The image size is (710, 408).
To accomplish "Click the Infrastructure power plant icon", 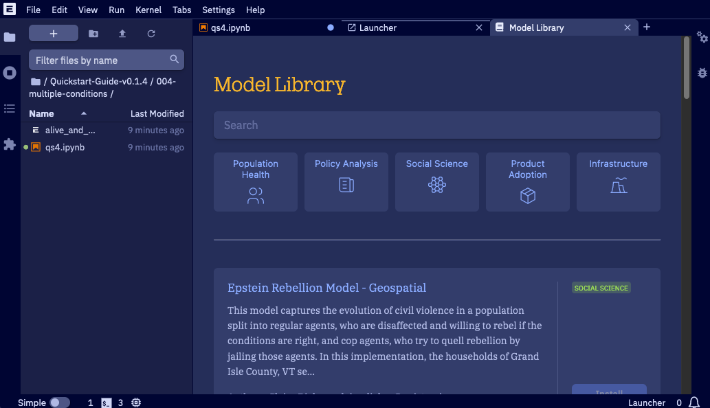I will click(619, 185).
